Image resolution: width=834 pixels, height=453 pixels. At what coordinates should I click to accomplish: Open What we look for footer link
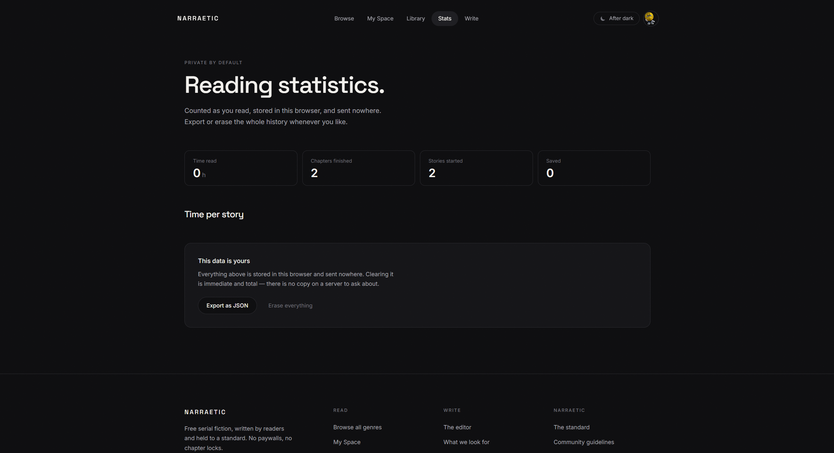[x=466, y=442]
